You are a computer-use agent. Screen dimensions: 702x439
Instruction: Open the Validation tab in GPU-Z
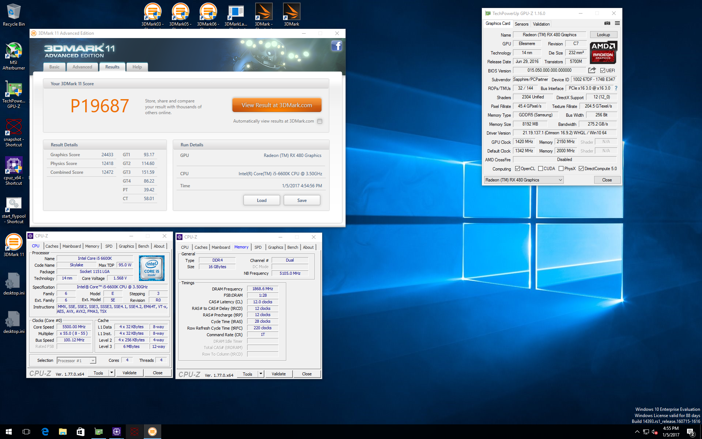[541, 24]
